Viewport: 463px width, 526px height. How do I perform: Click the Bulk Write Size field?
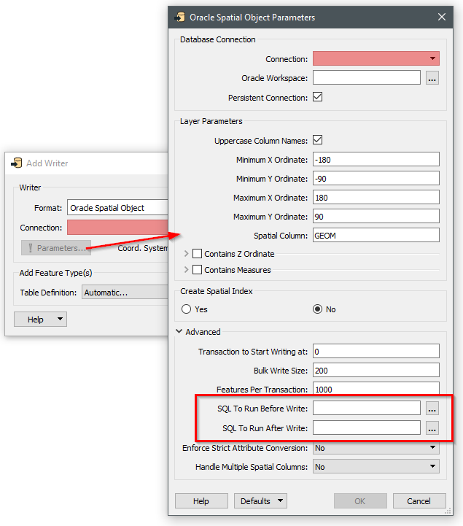point(376,371)
